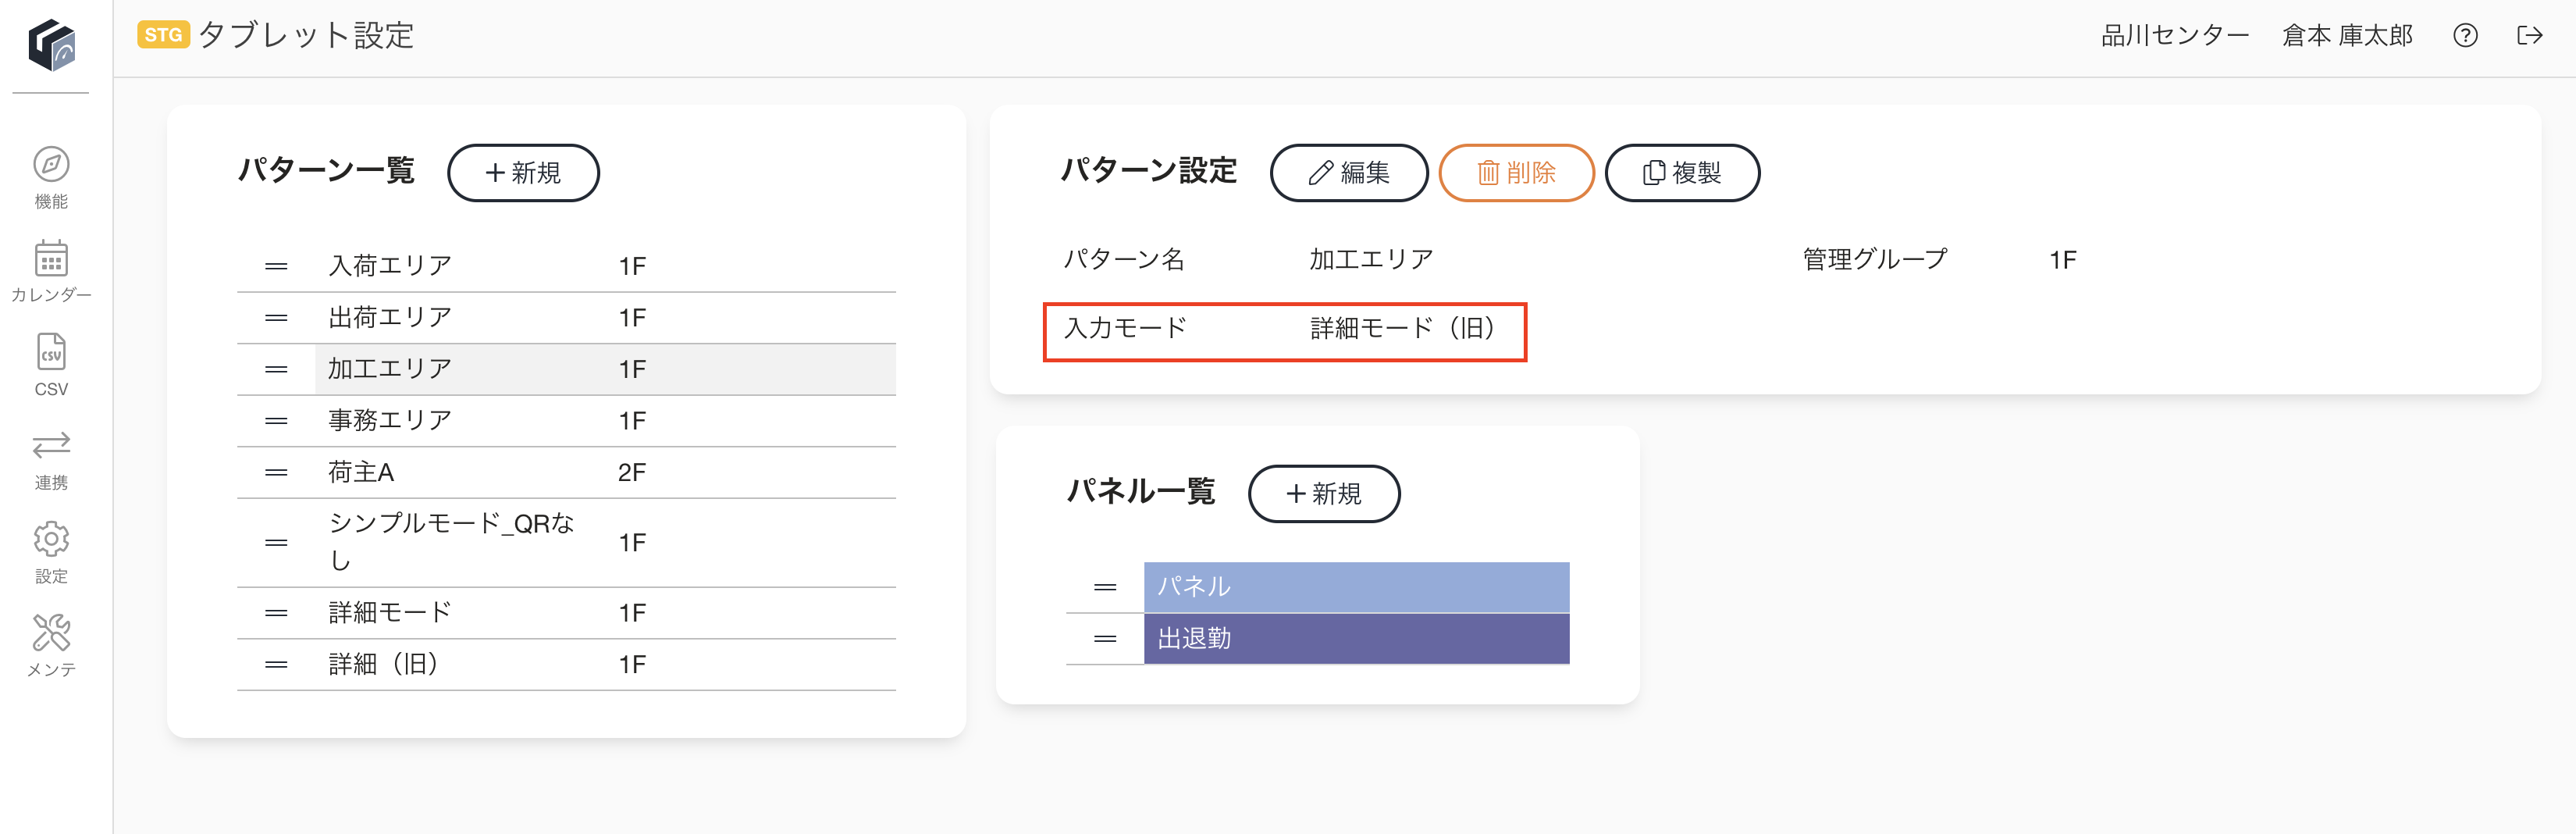The image size is (2576, 834).
Task: Open the 連携 arrows icon
Action: pyautogui.click(x=51, y=444)
